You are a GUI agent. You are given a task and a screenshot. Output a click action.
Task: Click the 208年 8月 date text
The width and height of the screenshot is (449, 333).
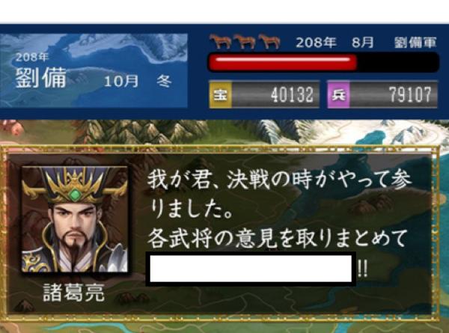pos(335,43)
